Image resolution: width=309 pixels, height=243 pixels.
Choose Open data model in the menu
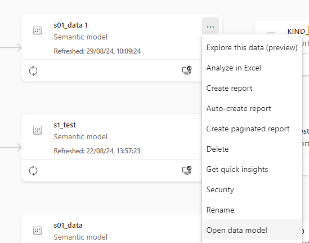252,230
